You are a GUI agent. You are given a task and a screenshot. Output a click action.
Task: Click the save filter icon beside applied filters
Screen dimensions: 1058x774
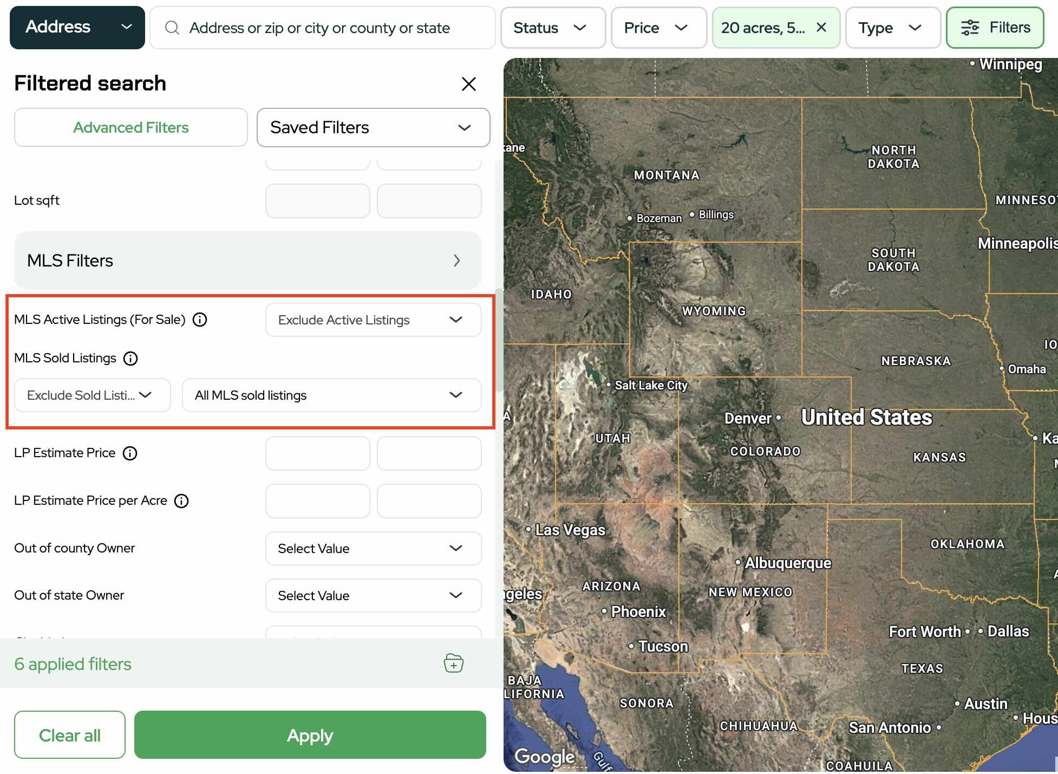point(453,663)
